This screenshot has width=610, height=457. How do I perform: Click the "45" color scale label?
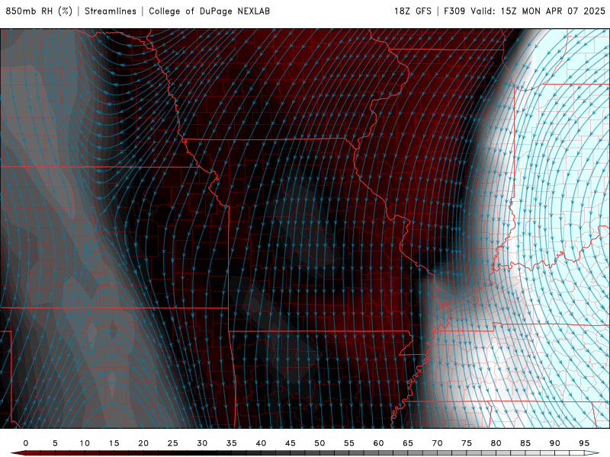click(291, 443)
